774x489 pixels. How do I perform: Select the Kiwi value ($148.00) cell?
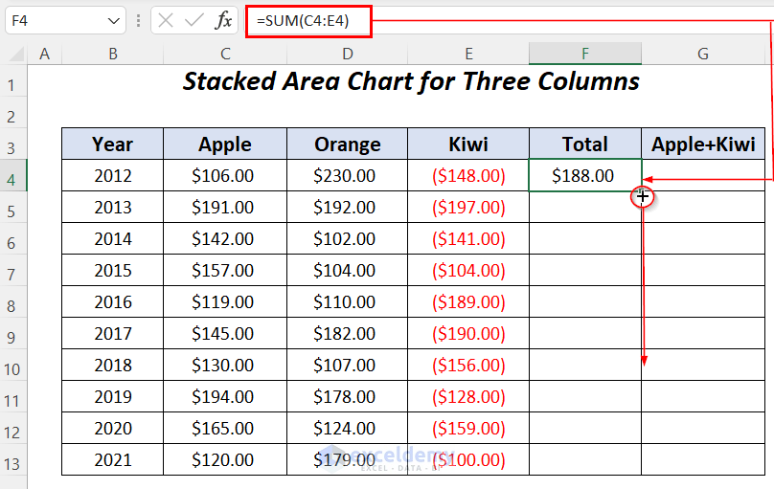pyautogui.click(x=467, y=176)
